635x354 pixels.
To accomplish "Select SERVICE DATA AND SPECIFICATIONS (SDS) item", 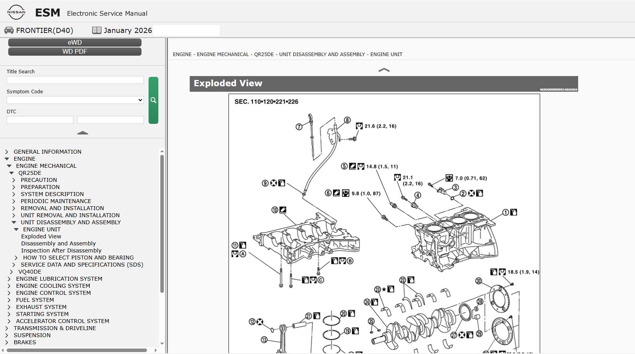I will (x=82, y=265).
